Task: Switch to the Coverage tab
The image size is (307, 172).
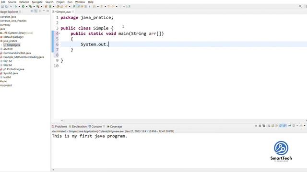Action: click(x=115, y=126)
